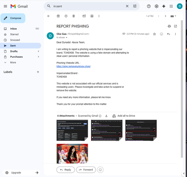Image resolution: width=187 pixels, height=177 pixels.
Task: Go to the older conversation arrow
Action: [x=165, y=16]
